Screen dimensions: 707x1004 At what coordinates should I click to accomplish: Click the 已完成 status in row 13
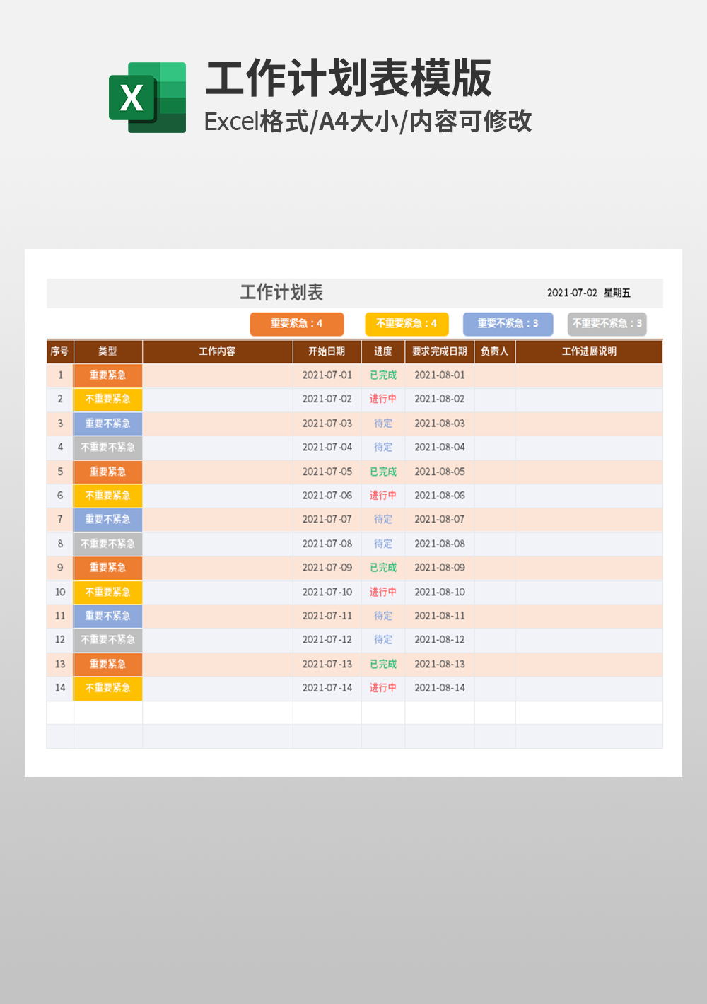[383, 664]
